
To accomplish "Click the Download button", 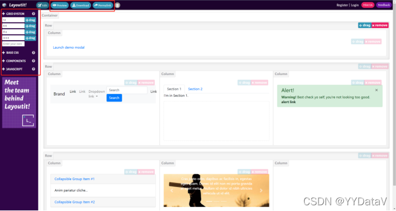I will pyautogui.click(x=81, y=5).
